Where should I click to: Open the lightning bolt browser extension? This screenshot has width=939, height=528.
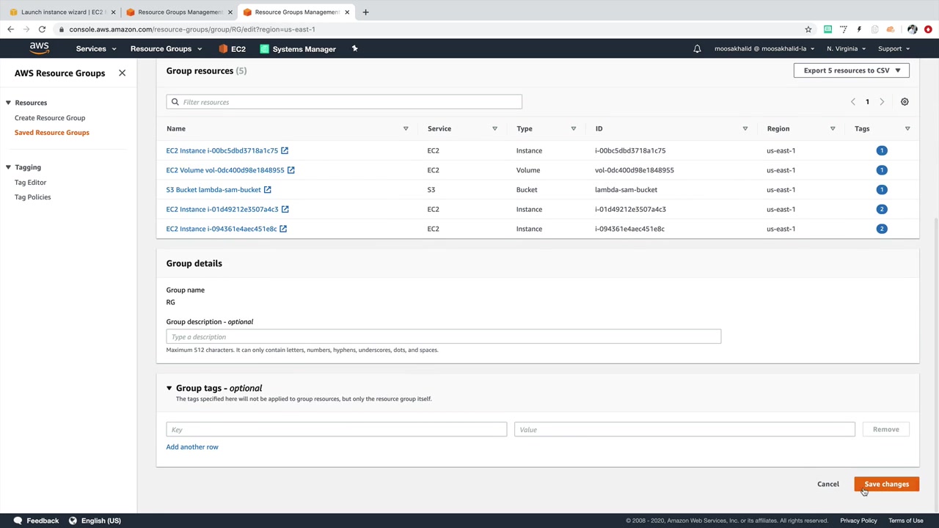[859, 29]
